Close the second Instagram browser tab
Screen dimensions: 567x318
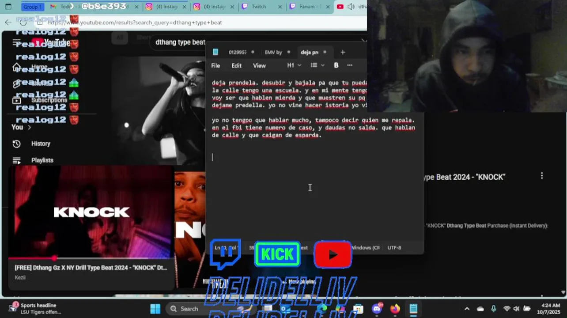tap(233, 7)
